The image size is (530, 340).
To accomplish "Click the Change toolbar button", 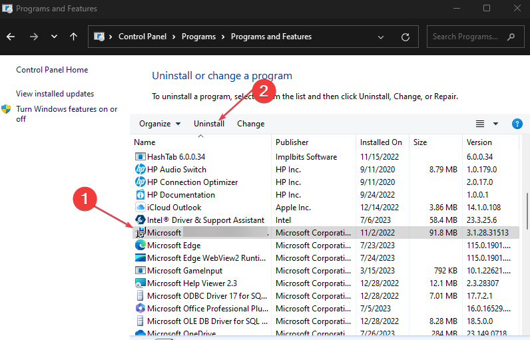I will (250, 124).
